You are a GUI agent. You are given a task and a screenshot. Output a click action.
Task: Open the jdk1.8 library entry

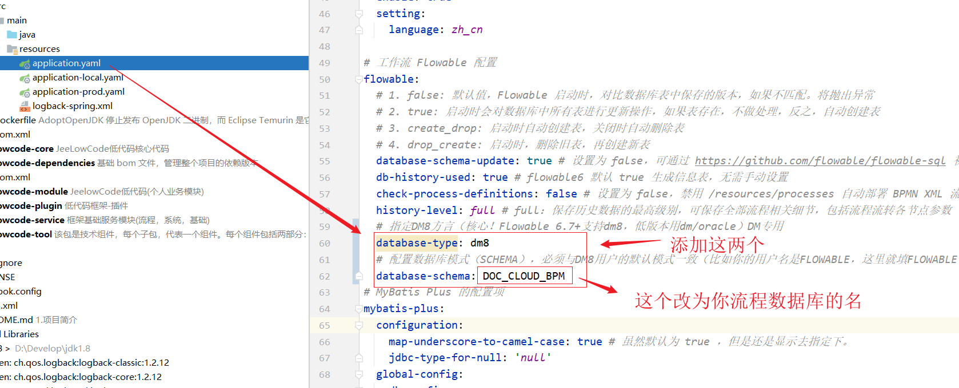point(53,349)
